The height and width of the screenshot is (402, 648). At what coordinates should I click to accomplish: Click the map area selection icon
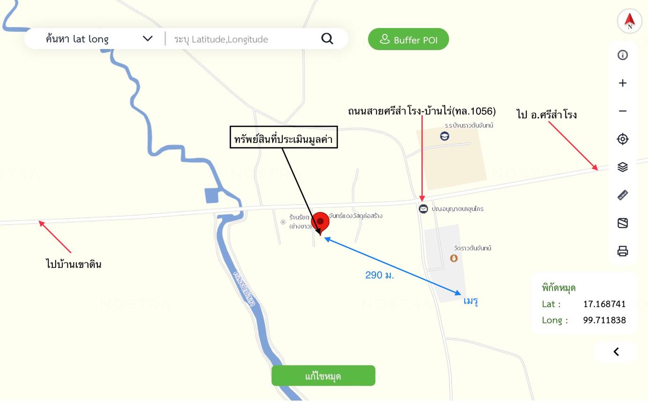tap(622, 223)
